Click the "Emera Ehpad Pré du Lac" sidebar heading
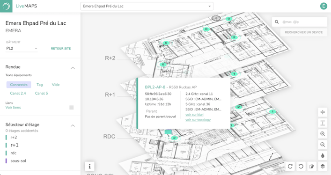The width and height of the screenshot is (331, 175). (x=36, y=23)
